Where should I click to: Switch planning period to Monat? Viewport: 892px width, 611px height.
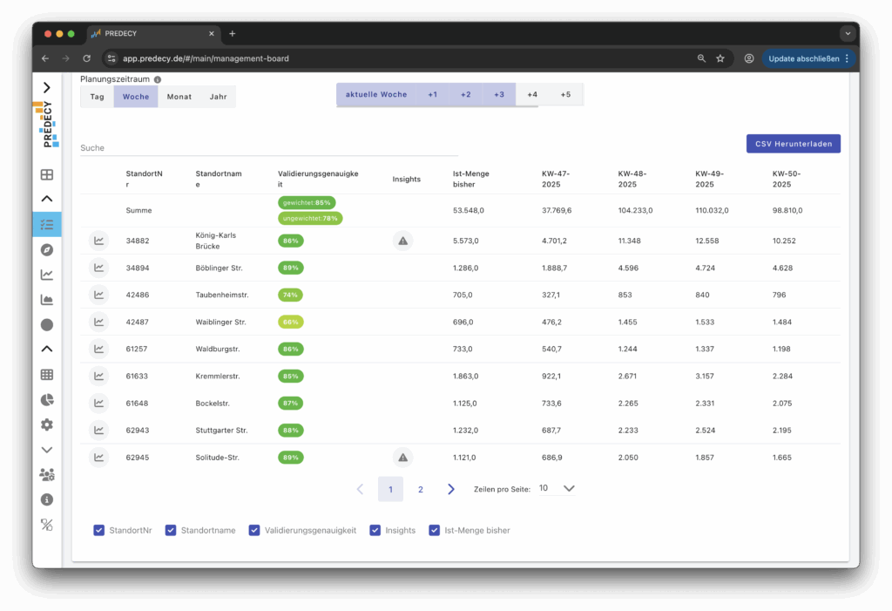click(179, 97)
